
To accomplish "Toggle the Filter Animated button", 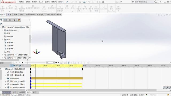I will (14, 66).
